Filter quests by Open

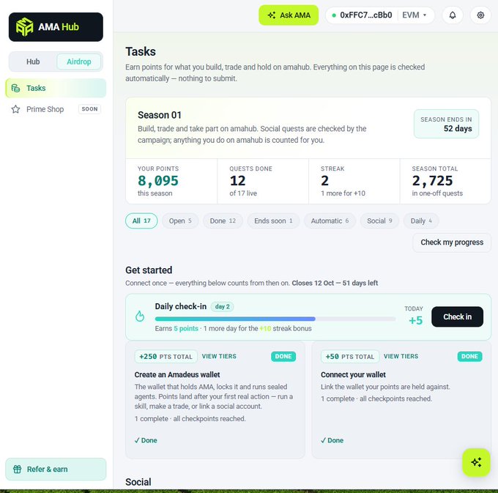(180, 220)
